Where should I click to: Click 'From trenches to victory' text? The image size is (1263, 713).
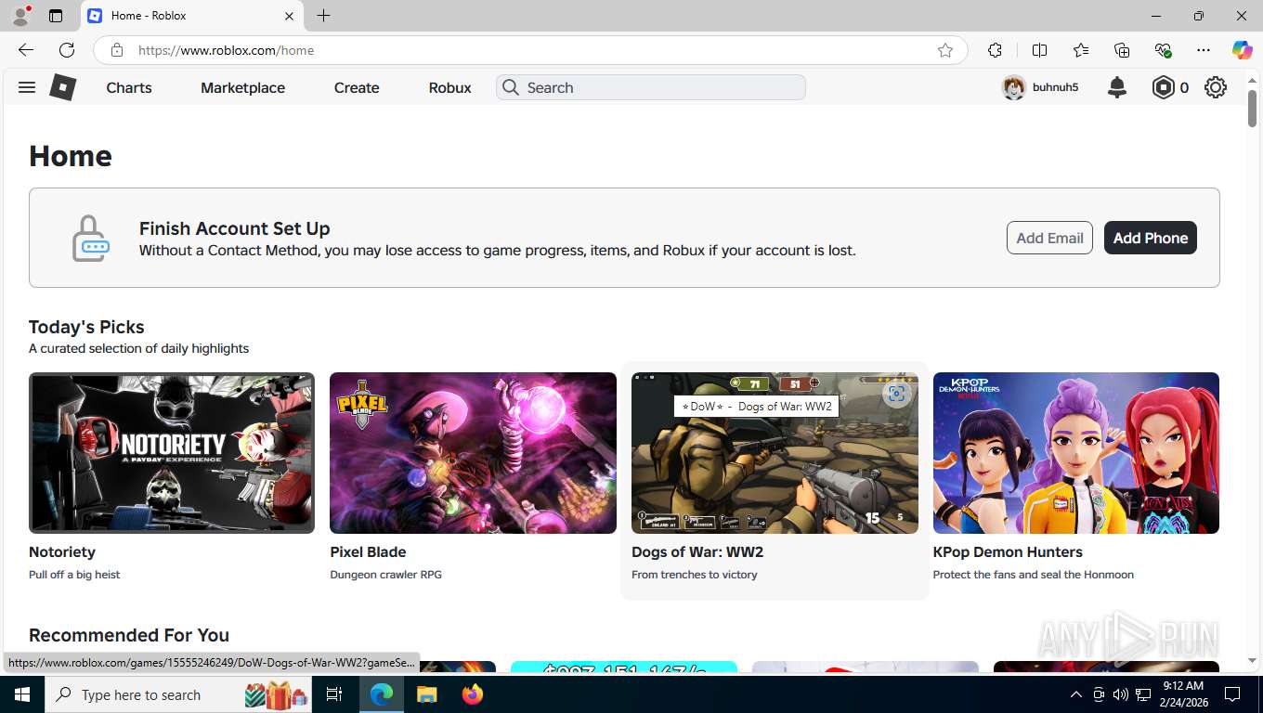tap(695, 575)
